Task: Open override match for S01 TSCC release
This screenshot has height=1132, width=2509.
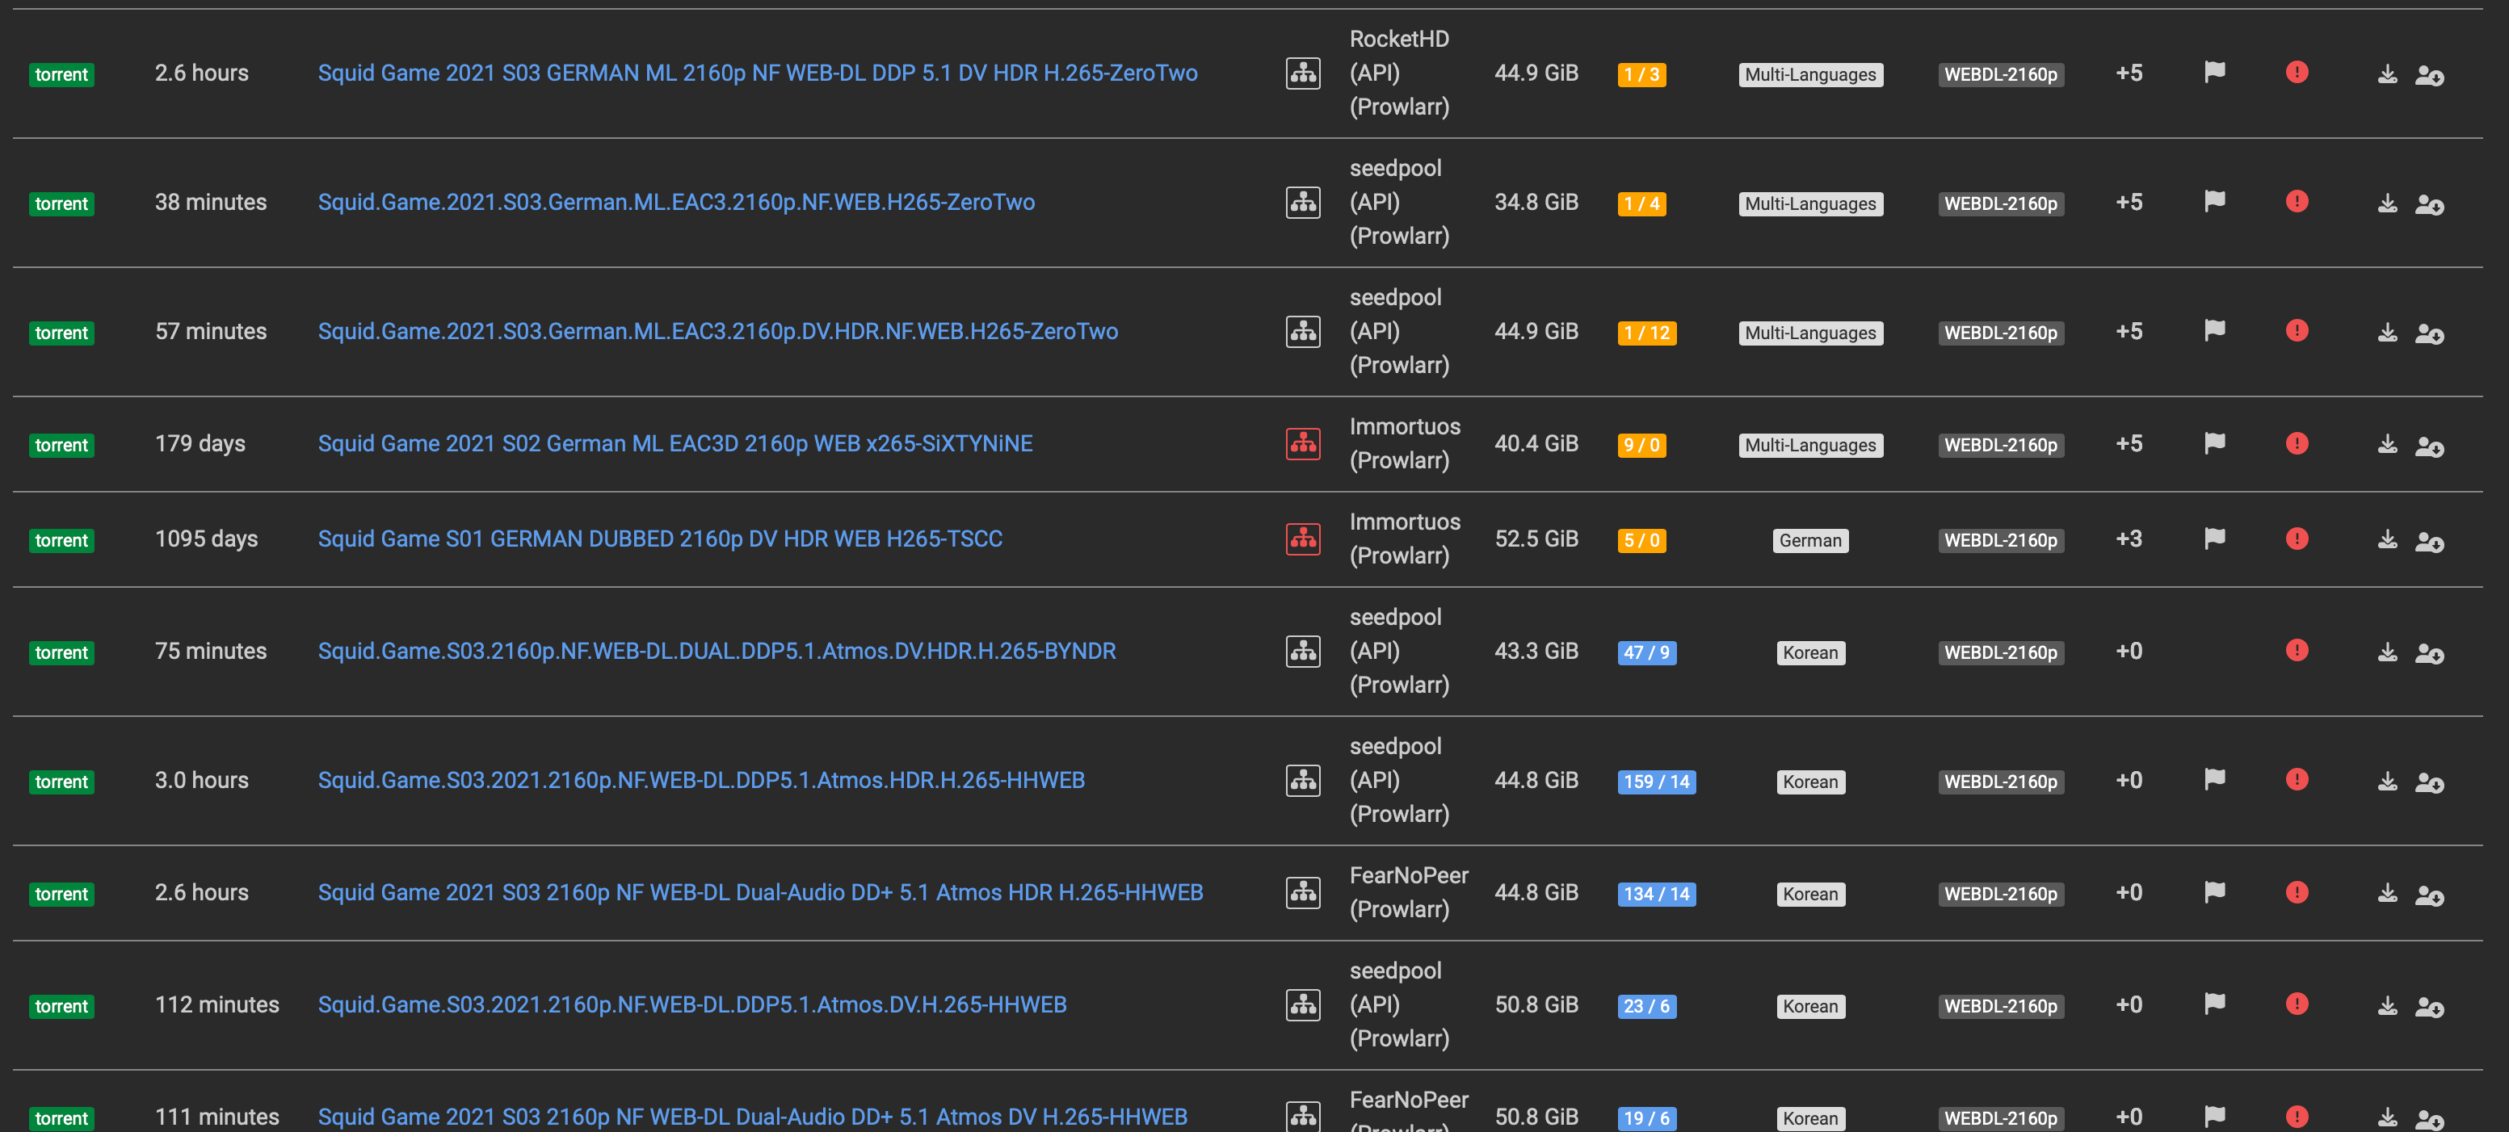Action: point(2429,541)
